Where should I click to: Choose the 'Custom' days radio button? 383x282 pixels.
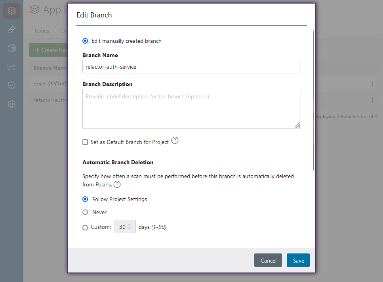pos(85,227)
